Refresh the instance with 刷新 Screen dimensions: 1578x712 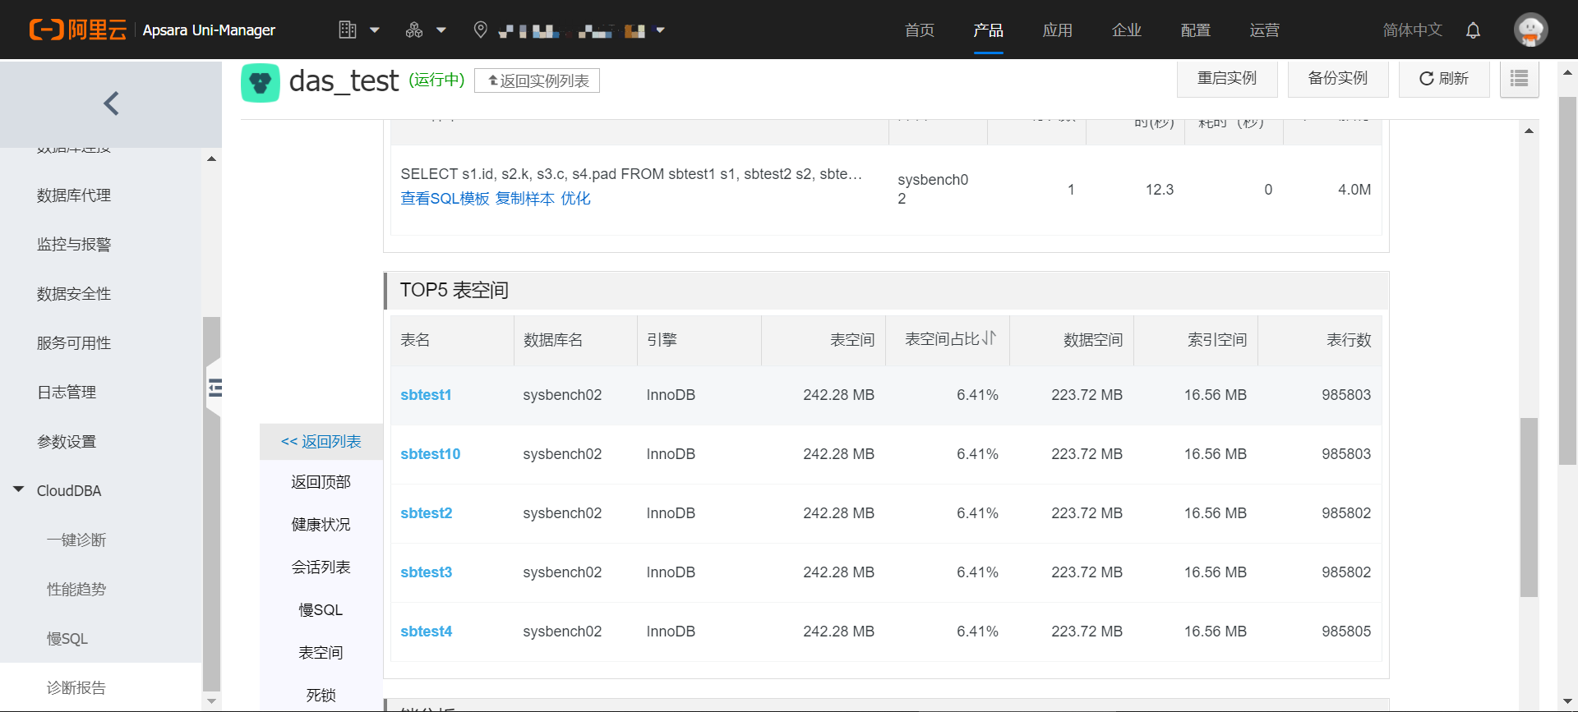point(1444,78)
